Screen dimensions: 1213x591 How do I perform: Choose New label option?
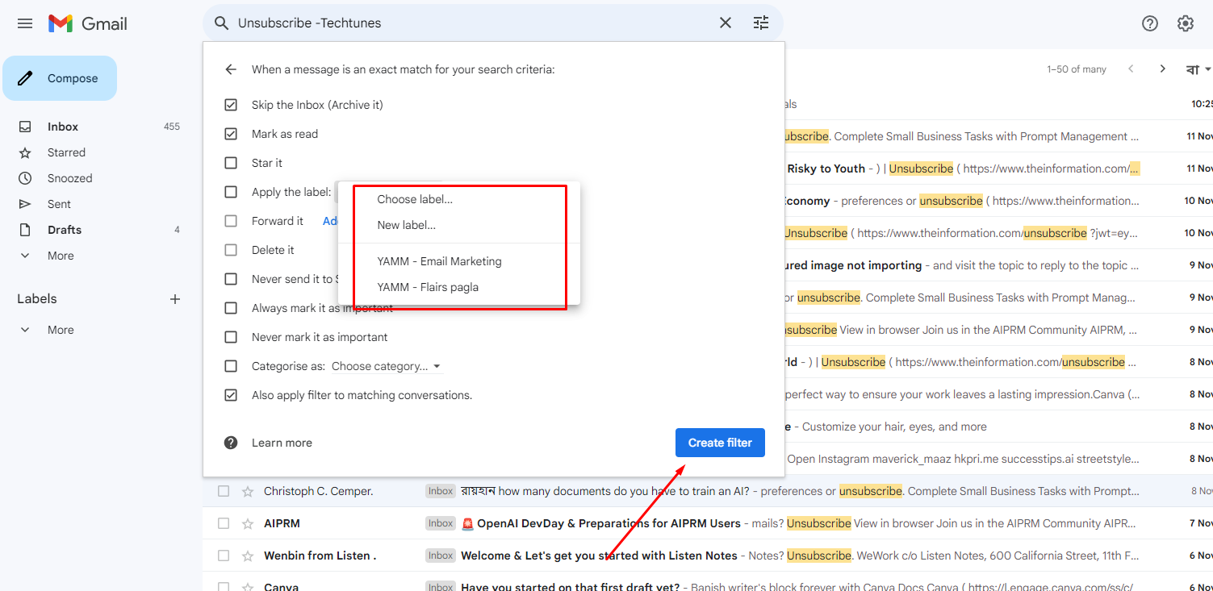tap(406, 225)
